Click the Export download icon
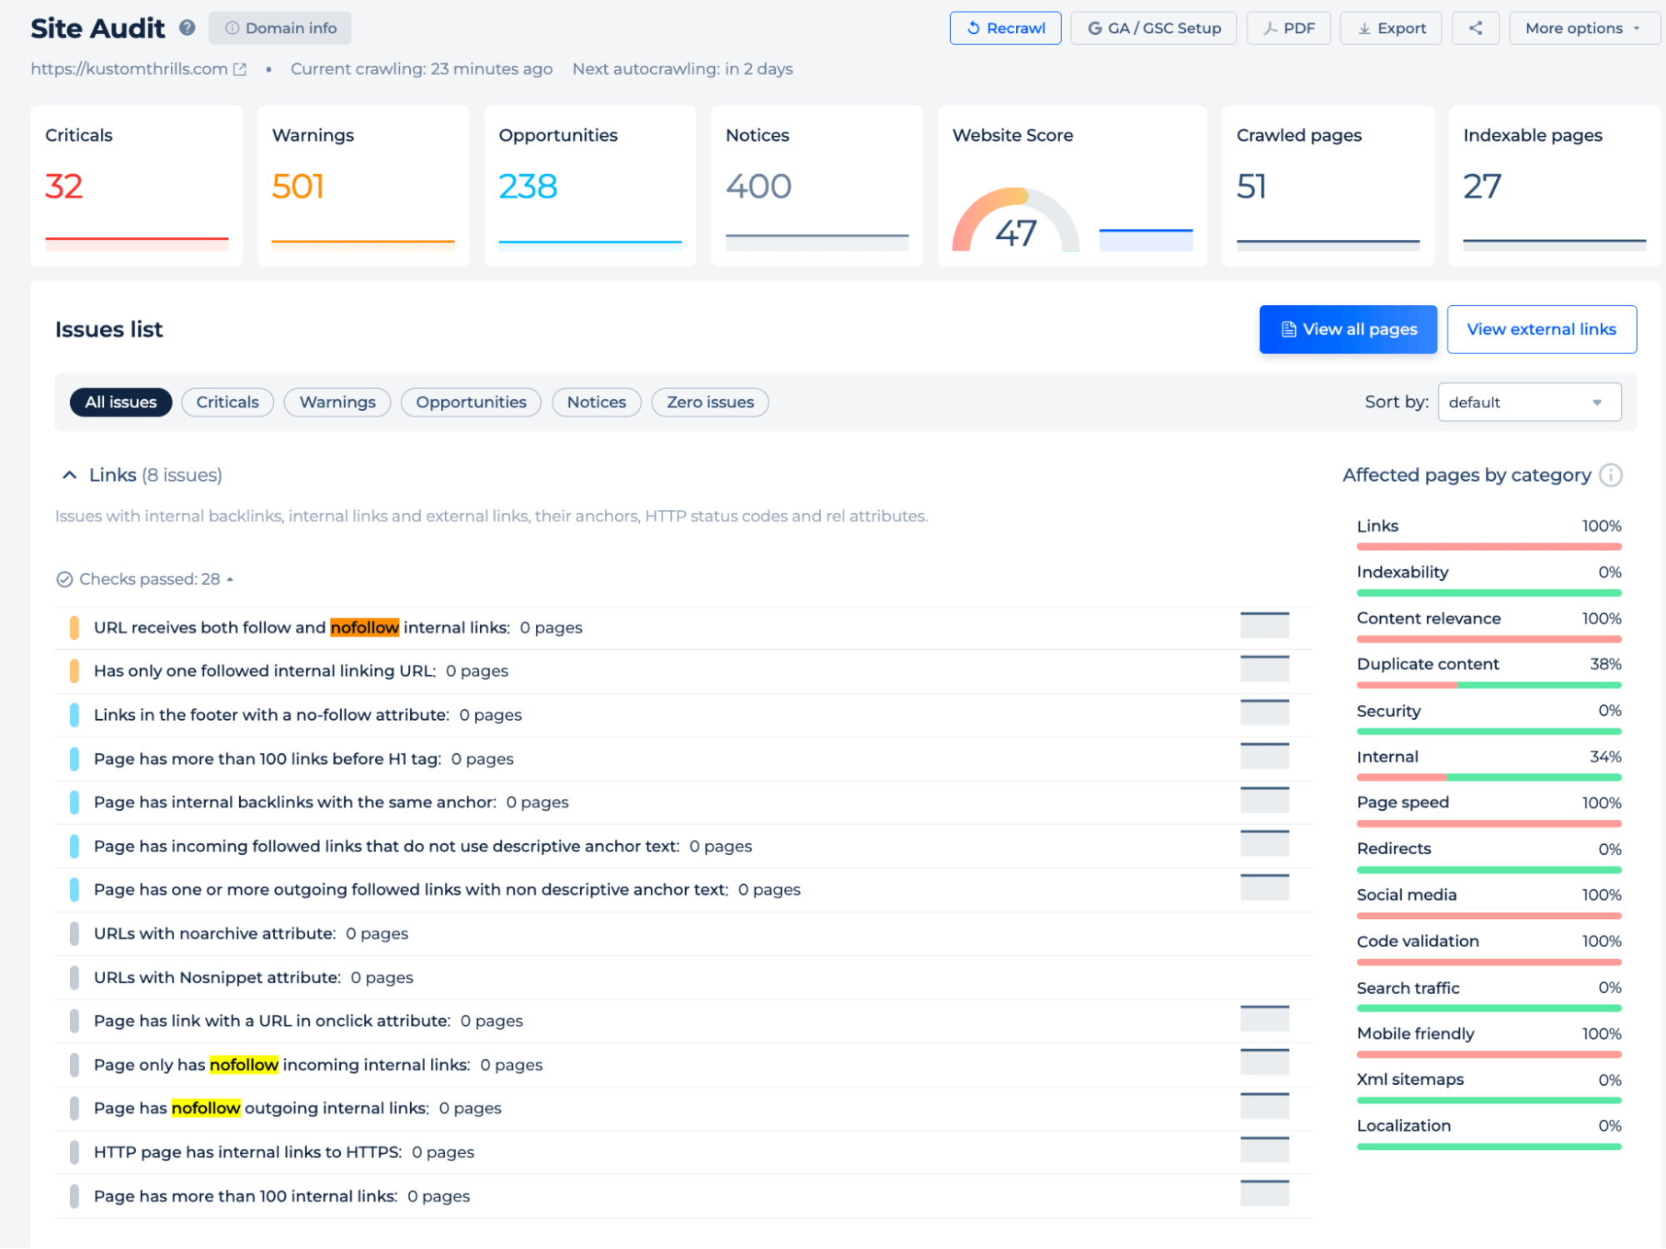Viewport: 1666px width, 1249px height. coord(1365,27)
